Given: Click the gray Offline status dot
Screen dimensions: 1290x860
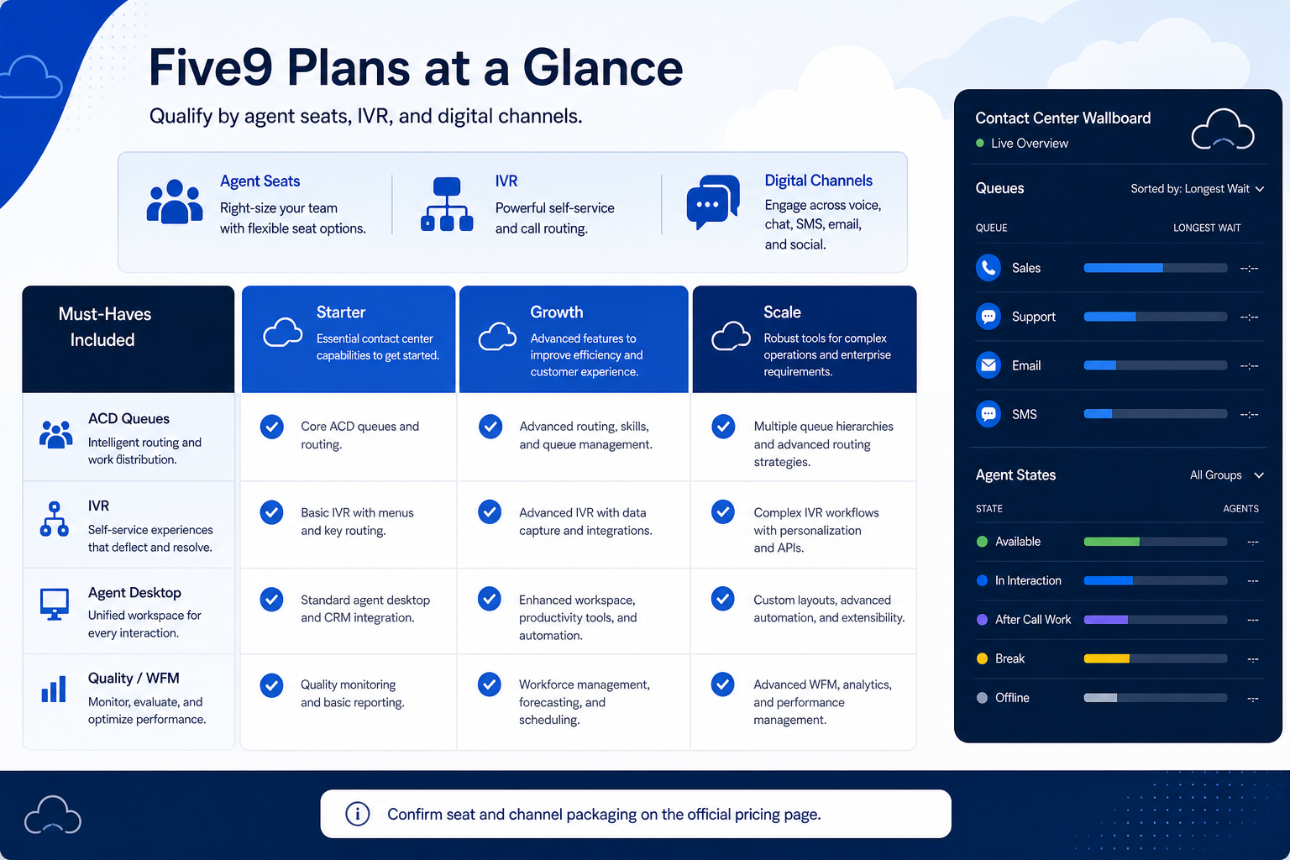Looking at the screenshot, I should [x=982, y=698].
